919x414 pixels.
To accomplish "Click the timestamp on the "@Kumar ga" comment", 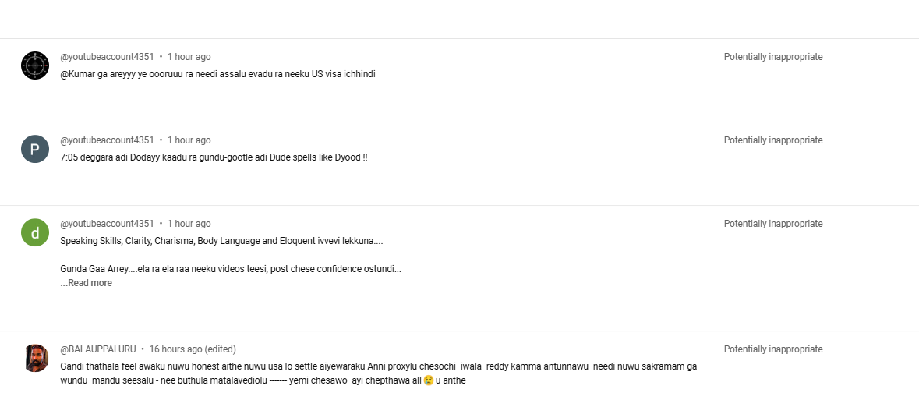I will pos(189,57).
